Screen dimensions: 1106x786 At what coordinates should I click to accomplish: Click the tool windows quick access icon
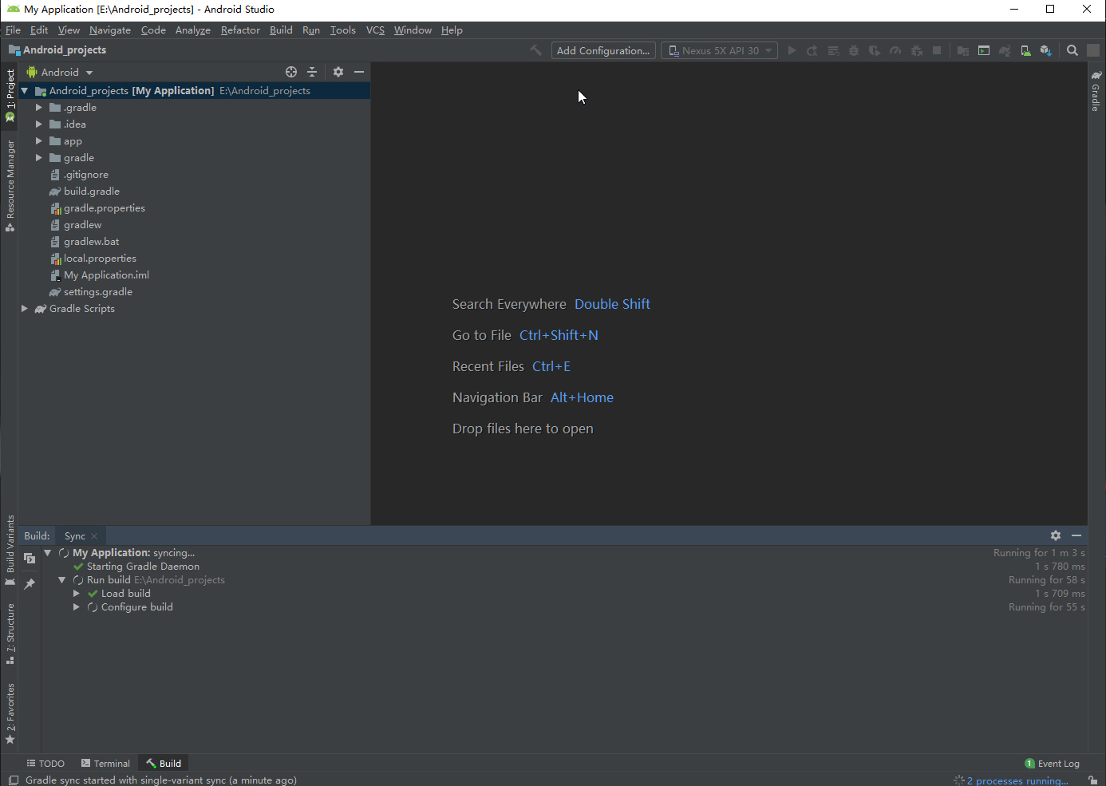click(x=14, y=780)
